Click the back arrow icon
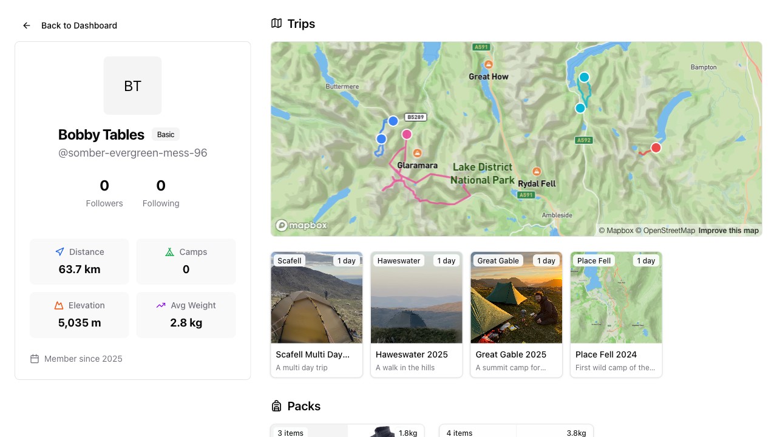 pos(27,25)
